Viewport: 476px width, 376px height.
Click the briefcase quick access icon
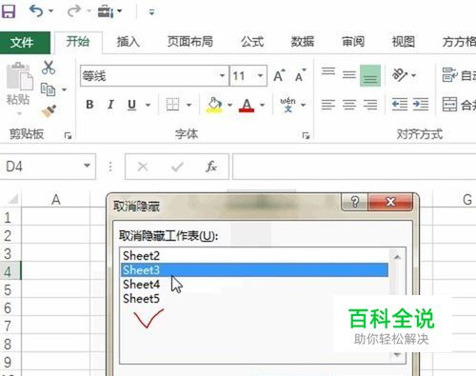(105, 11)
